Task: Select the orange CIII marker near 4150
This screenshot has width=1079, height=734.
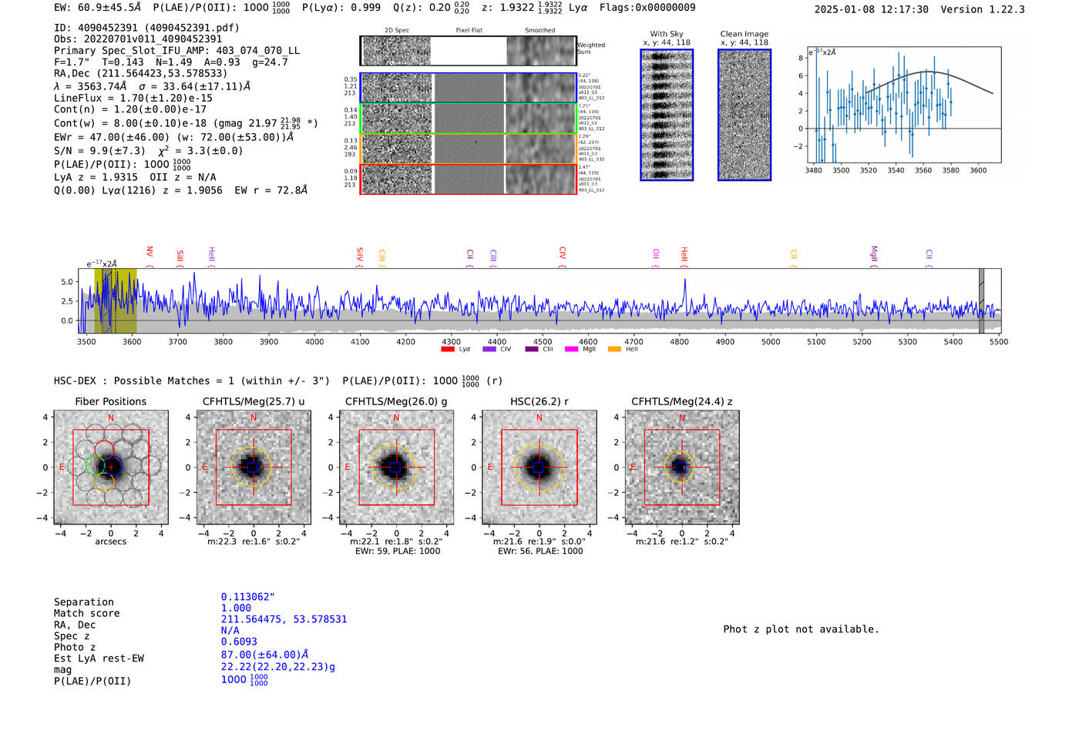Action: pos(382,258)
